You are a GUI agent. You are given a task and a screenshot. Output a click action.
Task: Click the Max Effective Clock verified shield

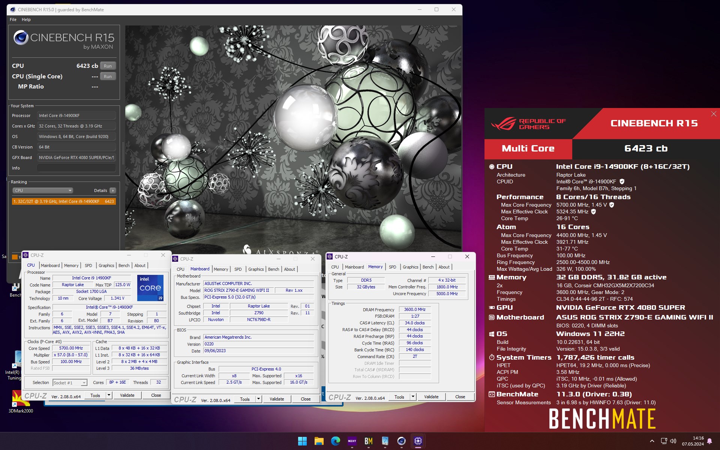(593, 211)
